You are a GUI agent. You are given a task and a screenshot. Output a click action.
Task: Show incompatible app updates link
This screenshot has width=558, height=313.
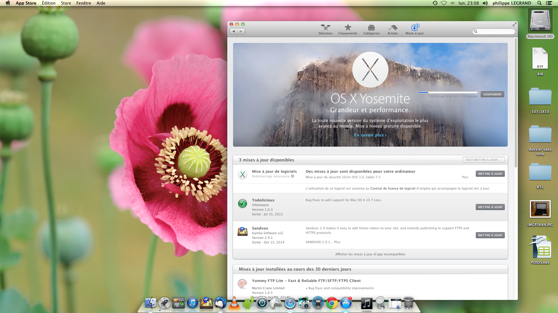(x=370, y=254)
